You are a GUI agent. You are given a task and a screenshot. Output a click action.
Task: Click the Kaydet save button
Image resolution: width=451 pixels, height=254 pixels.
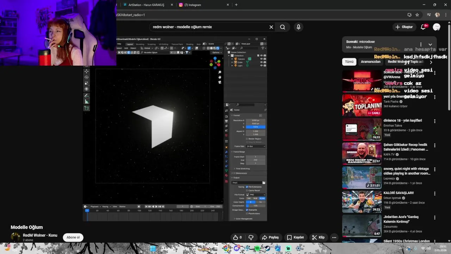point(295,237)
